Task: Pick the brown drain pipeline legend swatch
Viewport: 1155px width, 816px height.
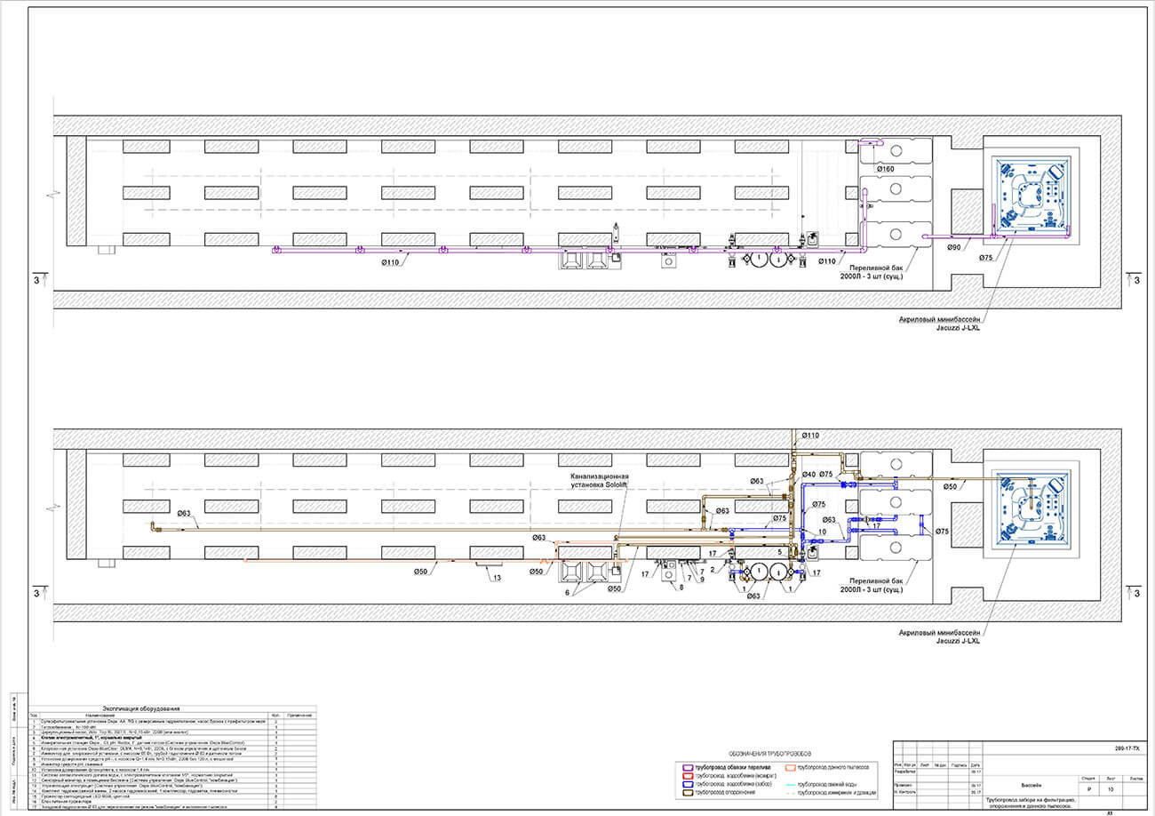Action: click(x=687, y=793)
